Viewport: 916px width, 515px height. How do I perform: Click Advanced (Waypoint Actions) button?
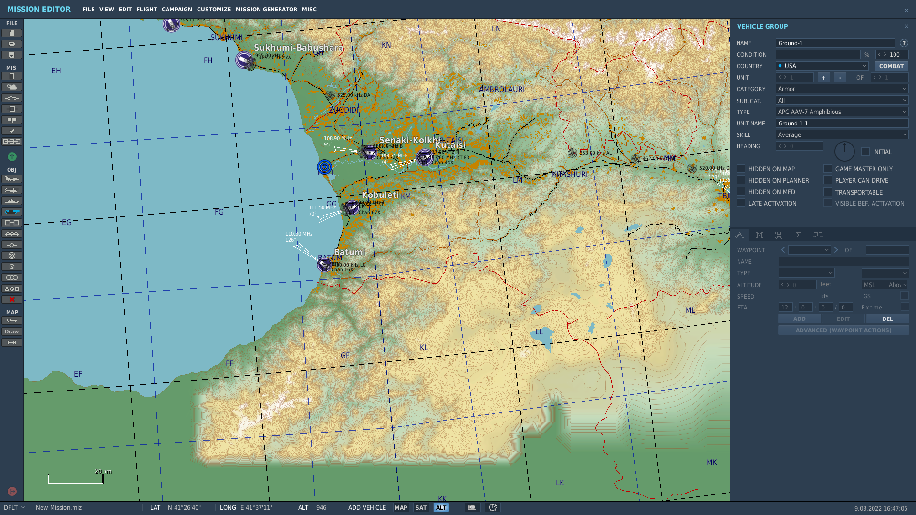click(843, 330)
